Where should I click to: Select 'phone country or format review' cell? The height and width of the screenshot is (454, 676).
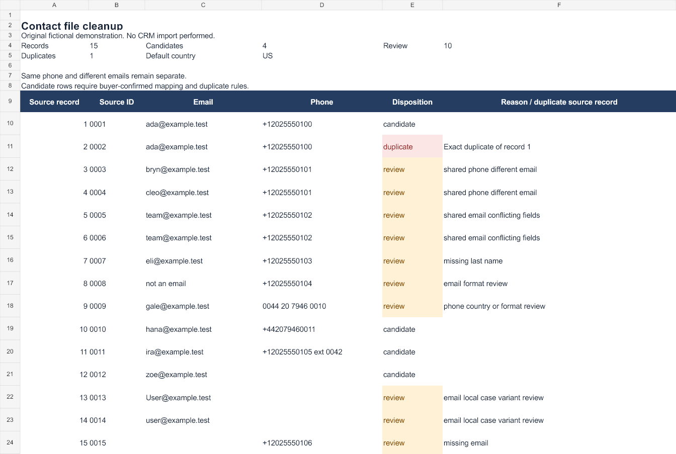click(x=559, y=306)
